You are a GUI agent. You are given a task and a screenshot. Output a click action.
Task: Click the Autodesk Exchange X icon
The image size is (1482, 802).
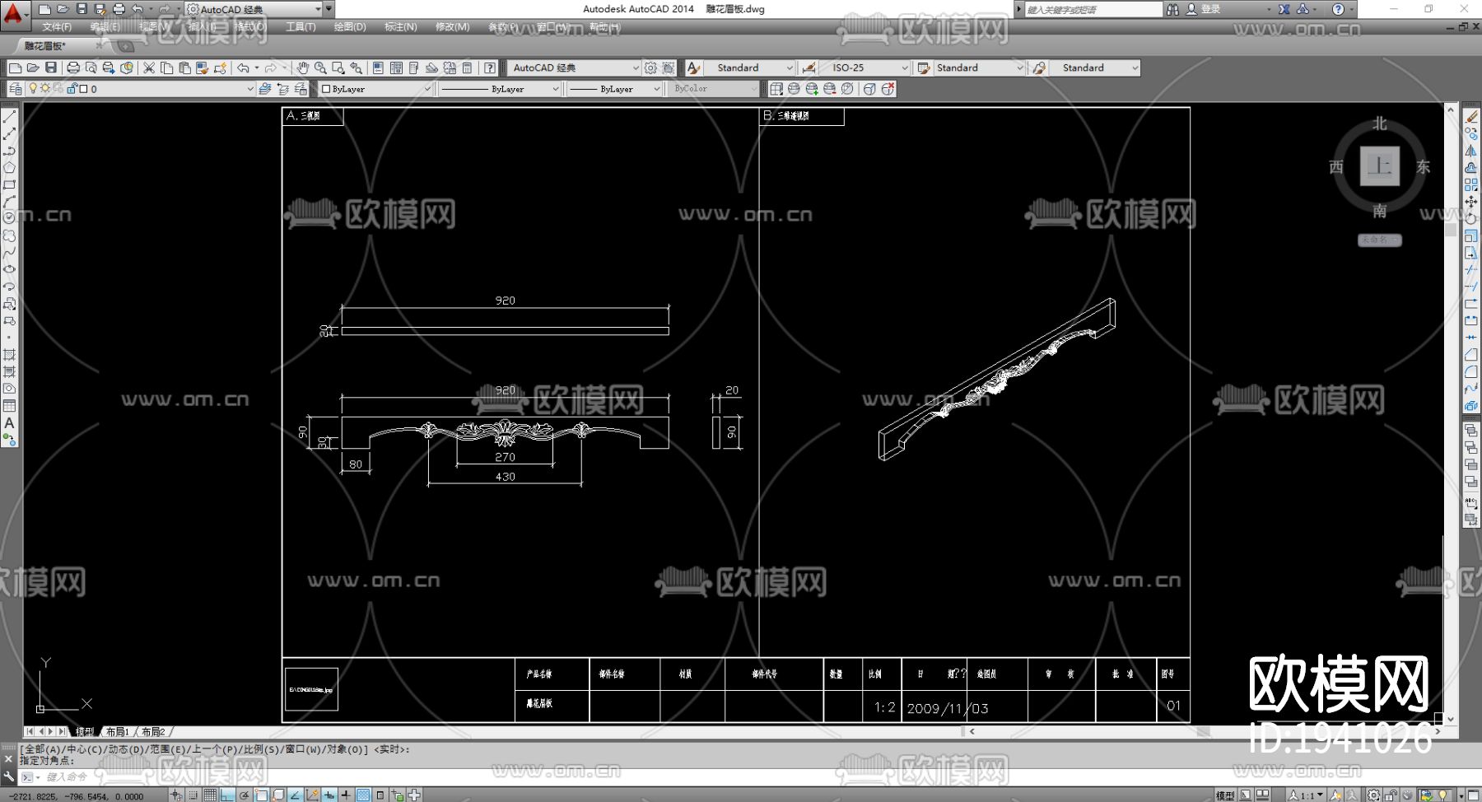(1284, 9)
